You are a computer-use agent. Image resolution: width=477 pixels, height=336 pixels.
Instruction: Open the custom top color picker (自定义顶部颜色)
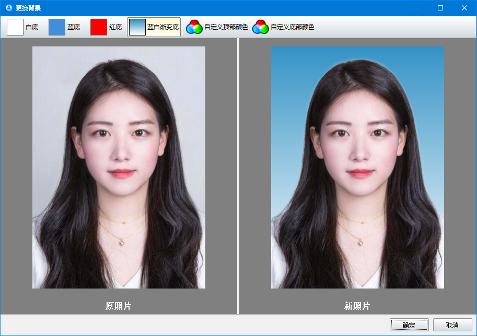coord(217,27)
